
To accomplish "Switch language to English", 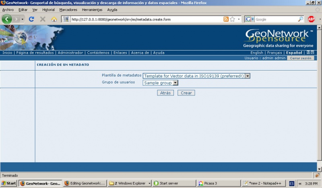I will point(256,53).
